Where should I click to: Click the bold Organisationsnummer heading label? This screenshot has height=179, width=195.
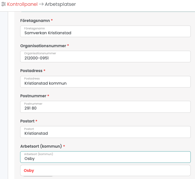coord(43,46)
